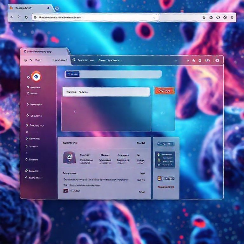Click the orange circular logo in the sidebar
The width and height of the screenshot is (244, 244).
[36, 76]
